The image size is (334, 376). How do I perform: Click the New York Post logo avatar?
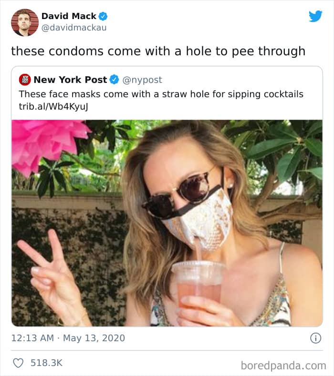[x=25, y=80]
